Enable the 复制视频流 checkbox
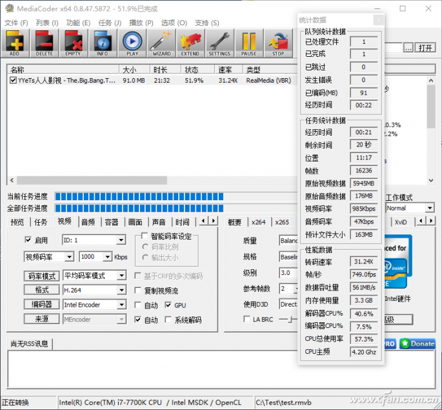 coord(137,291)
